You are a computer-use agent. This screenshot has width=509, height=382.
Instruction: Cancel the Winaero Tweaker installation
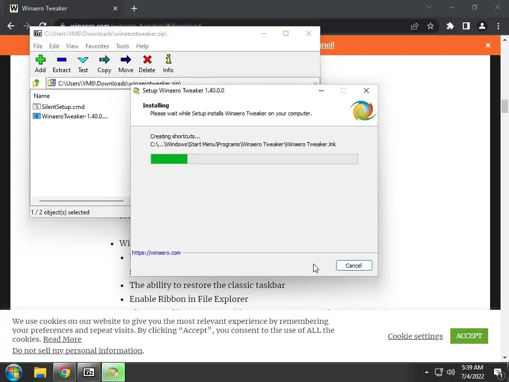point(354,266)
